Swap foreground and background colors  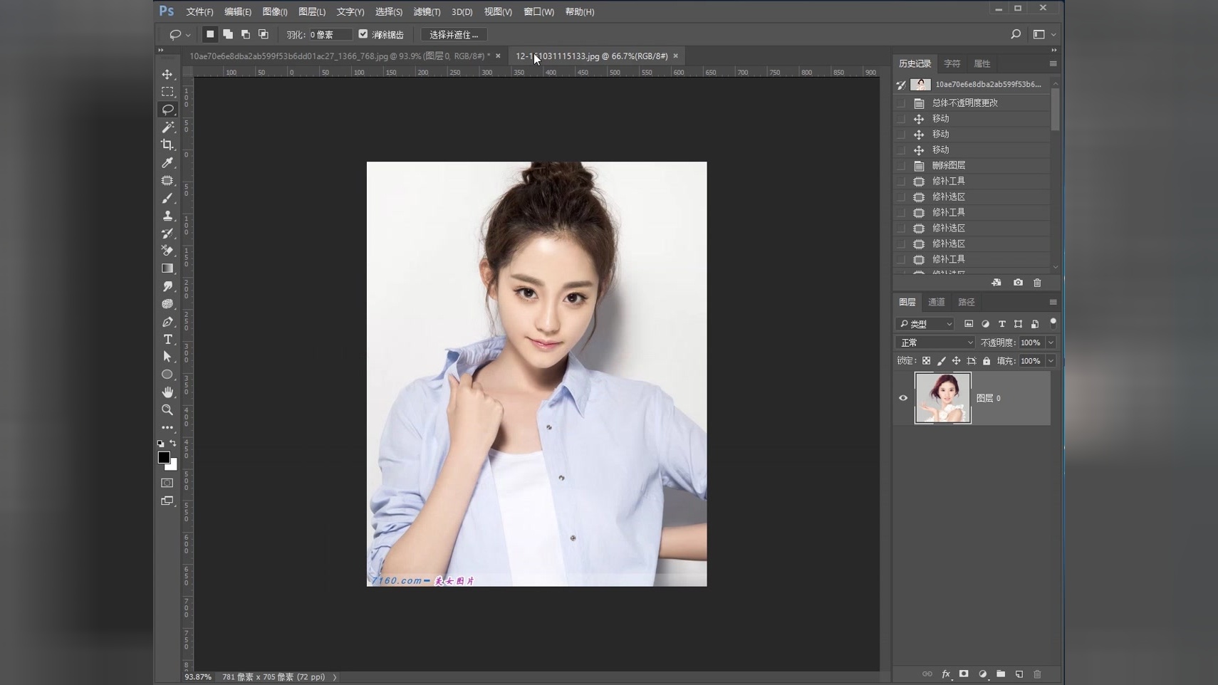(x=173, y=443)
